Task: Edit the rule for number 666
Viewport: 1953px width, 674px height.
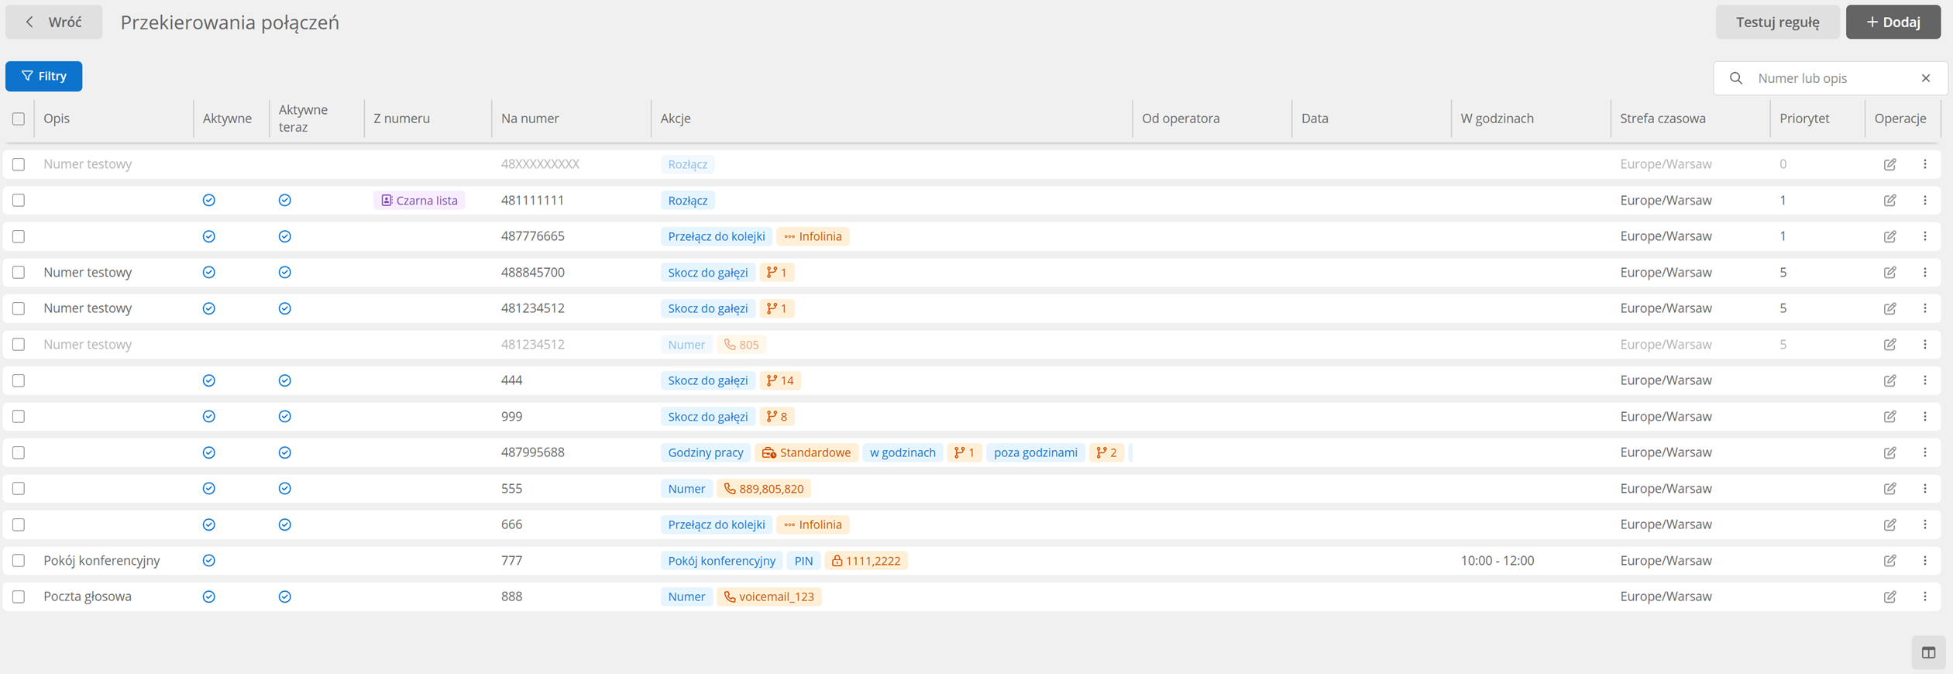Action: (1889, 524)
